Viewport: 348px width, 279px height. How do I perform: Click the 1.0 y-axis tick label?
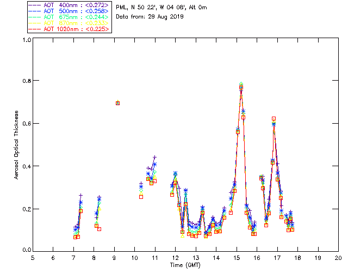click(26, 40)
